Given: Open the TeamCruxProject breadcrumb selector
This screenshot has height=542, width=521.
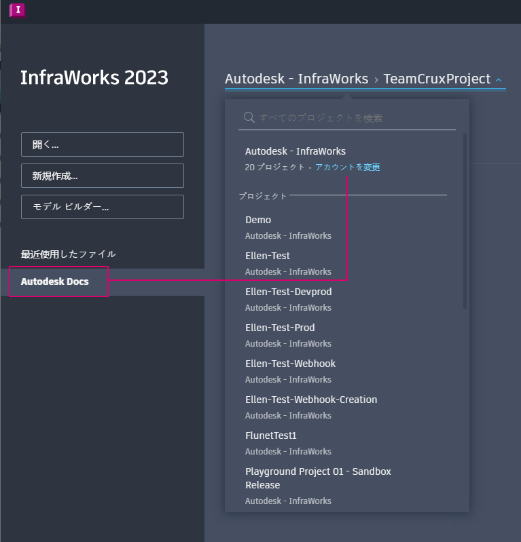Looking at the screenshot, I should [x=437, y=79].
